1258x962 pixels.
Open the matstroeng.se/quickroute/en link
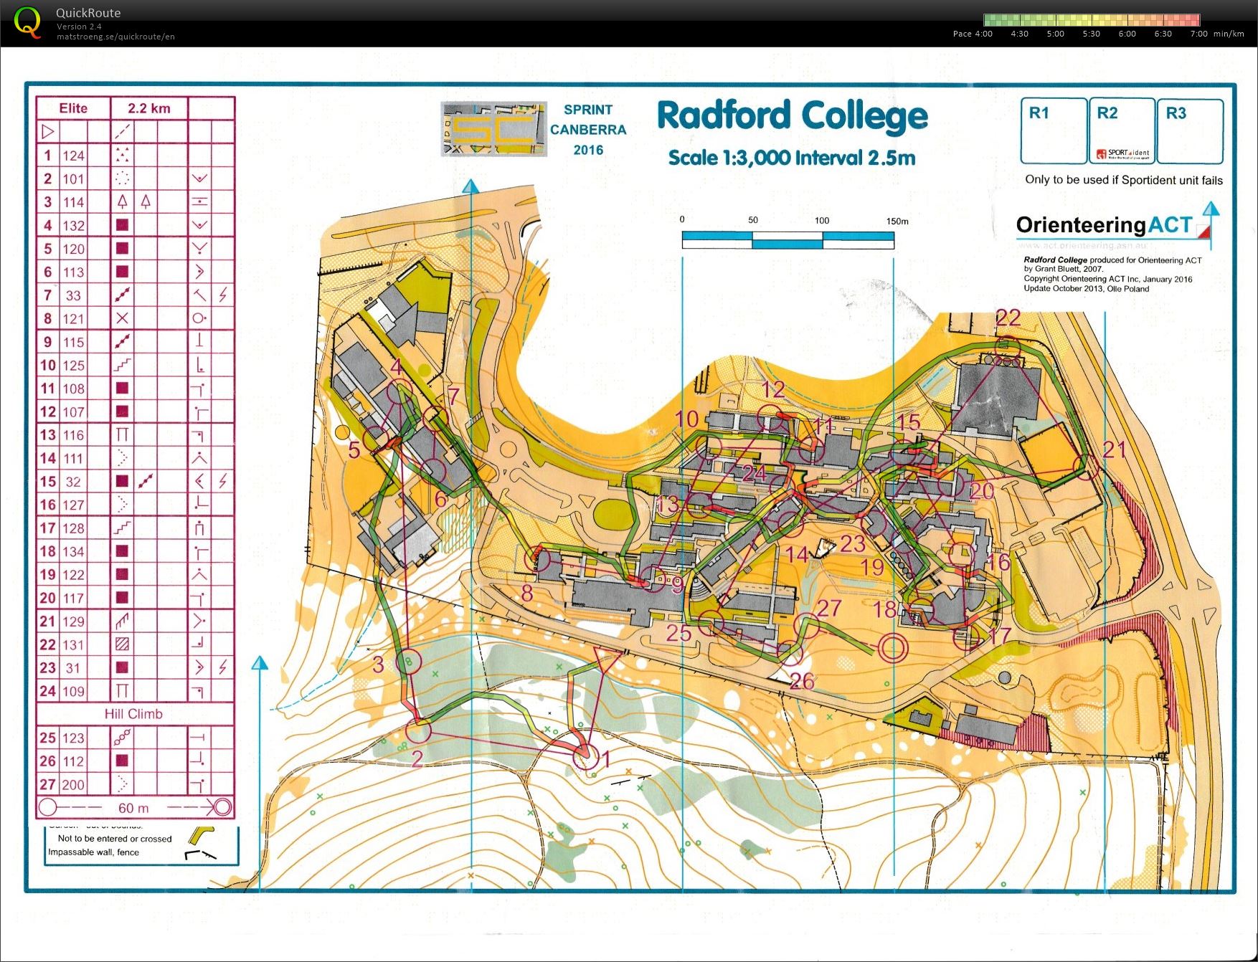point(115,37)
